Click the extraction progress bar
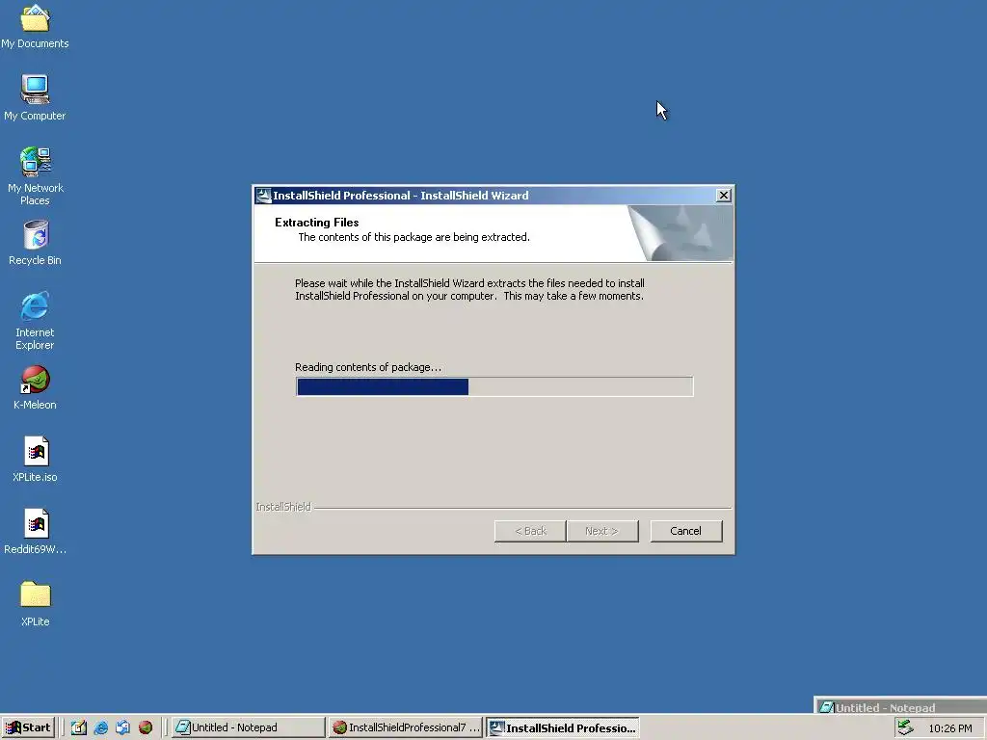 [x=494, y=386]
